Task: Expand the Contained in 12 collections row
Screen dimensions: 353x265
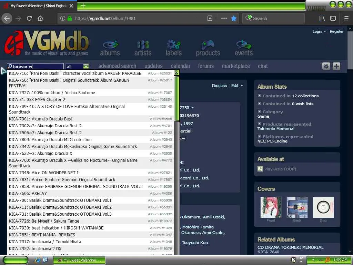Action: pyautogui.click(x=259, y=96)
